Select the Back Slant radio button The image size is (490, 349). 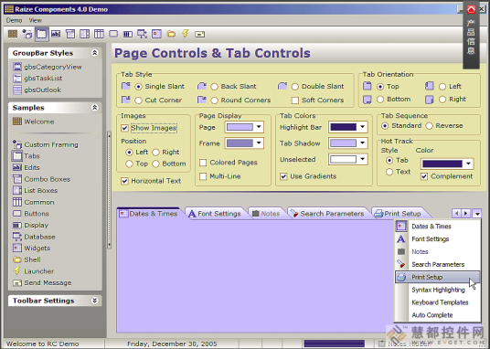[214, 87]
